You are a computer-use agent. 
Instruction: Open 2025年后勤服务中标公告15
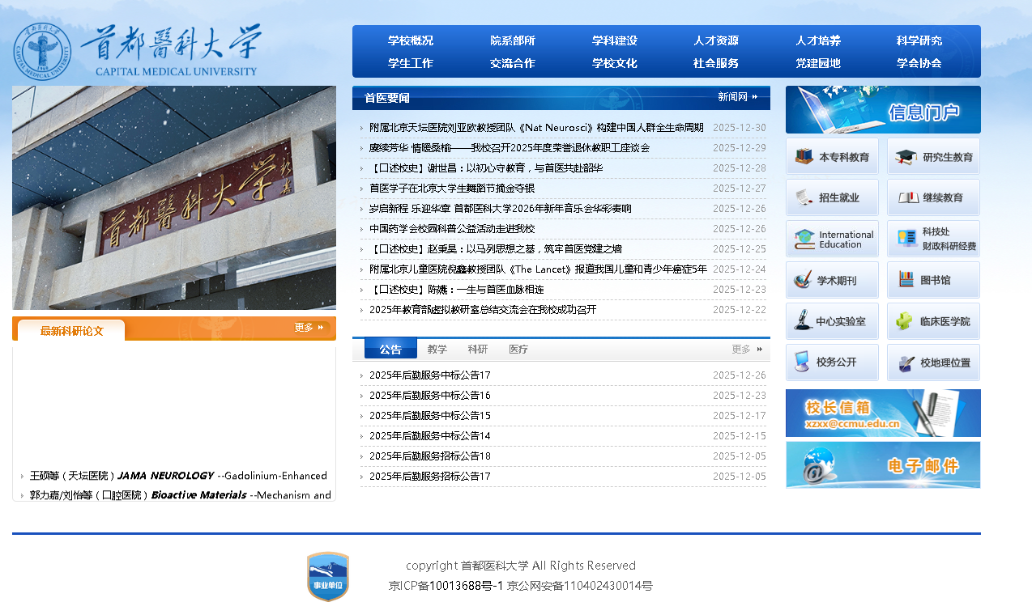pos(430,416)
